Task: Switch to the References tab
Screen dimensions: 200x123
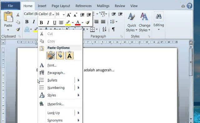Action: (83, 6)
